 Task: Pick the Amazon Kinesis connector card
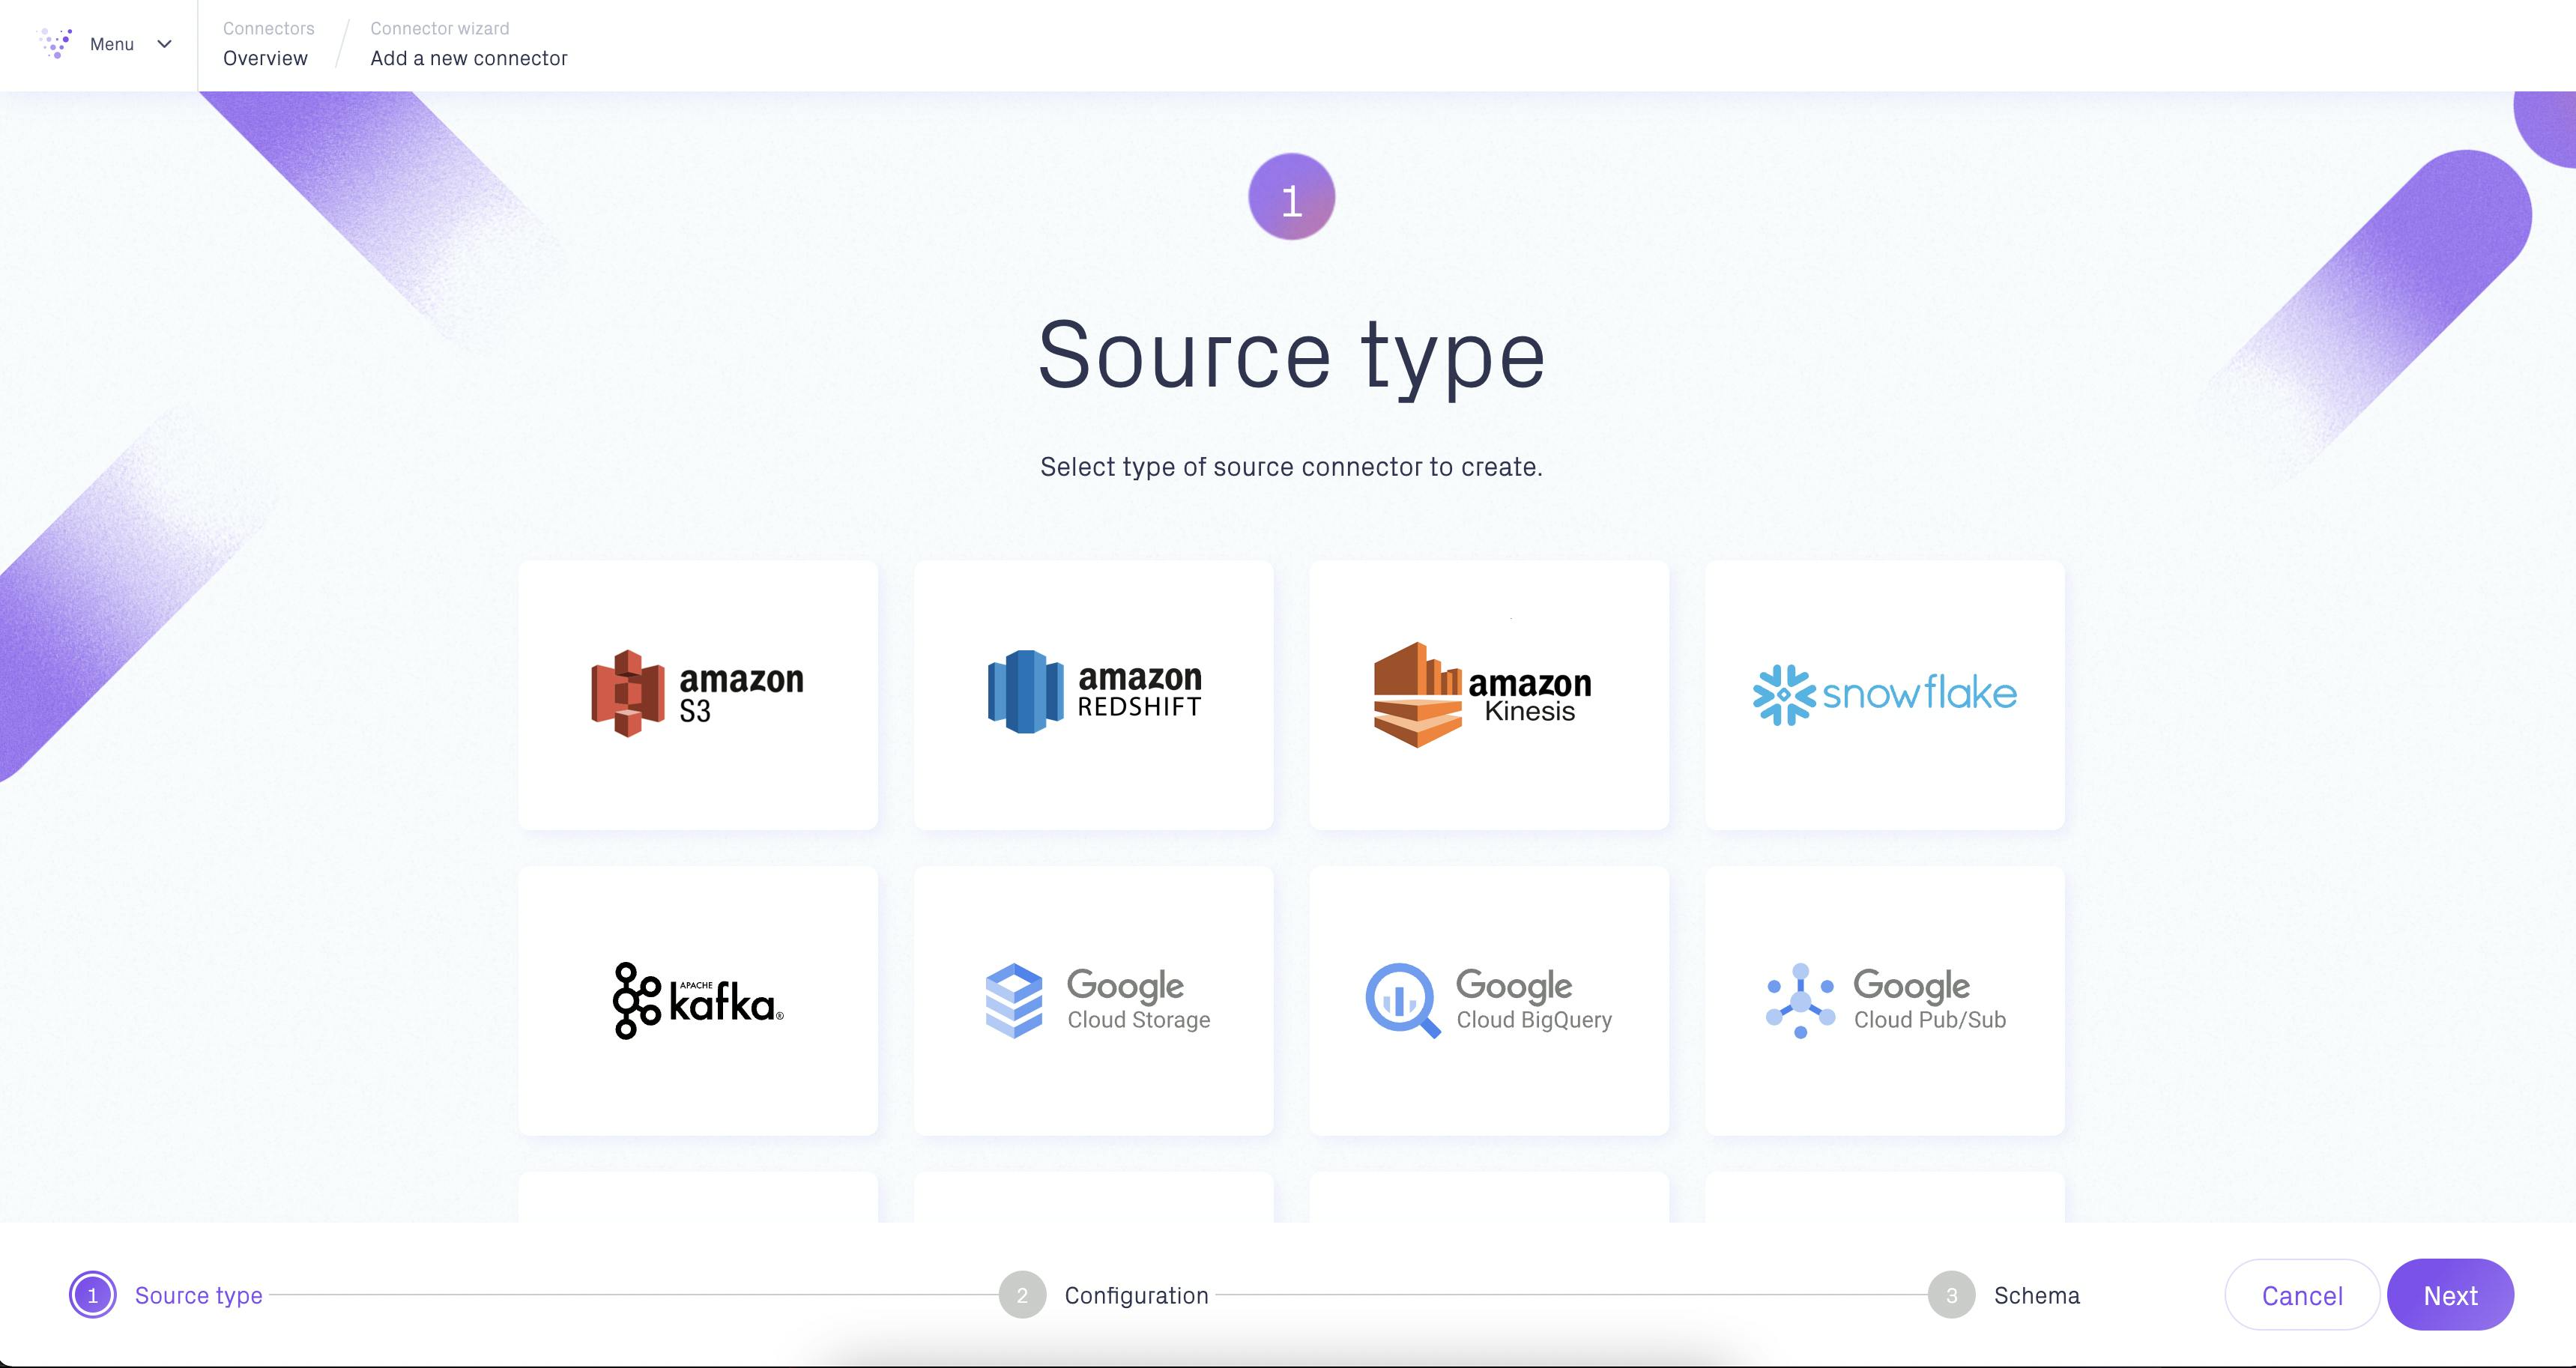point(1489,695)
